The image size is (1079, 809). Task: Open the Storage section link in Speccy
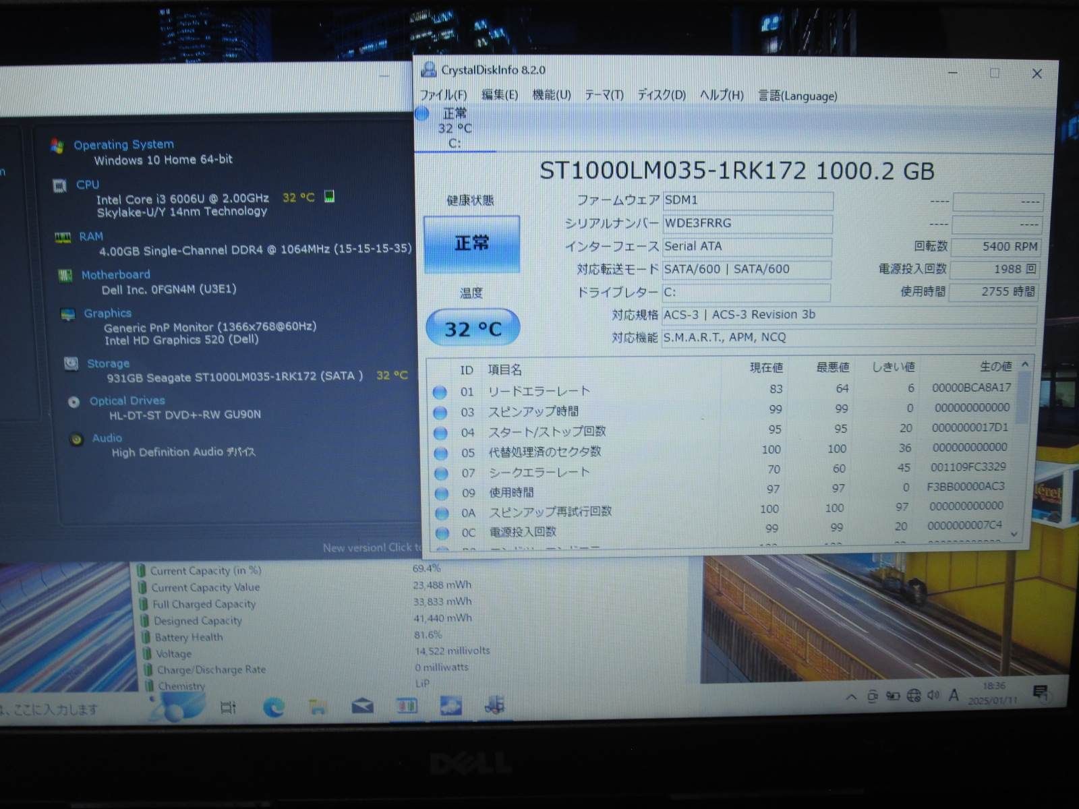point(108,363)
